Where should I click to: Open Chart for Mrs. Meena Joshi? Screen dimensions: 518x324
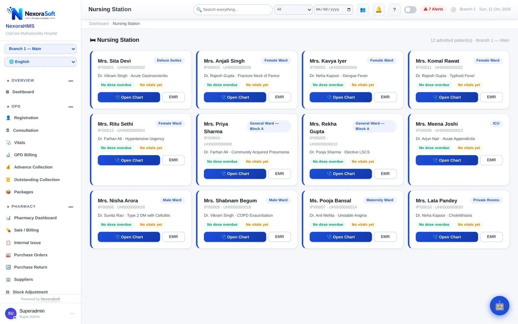pyautogui.click(x=447, y=160)
